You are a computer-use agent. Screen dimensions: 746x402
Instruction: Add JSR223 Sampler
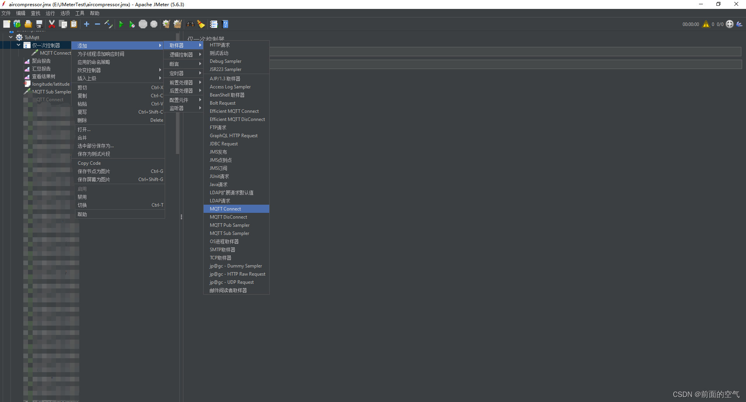(236, 69)
